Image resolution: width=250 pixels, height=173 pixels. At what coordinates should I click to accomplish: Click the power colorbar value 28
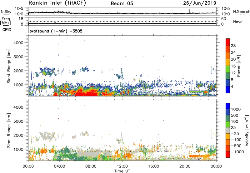(233, 46)
